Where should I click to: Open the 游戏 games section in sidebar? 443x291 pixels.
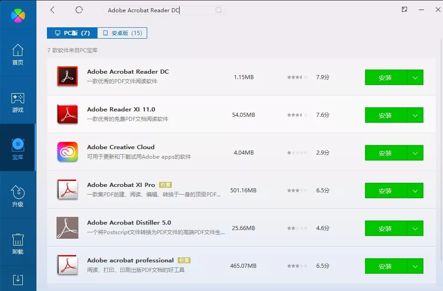click(x=18, y=103)
